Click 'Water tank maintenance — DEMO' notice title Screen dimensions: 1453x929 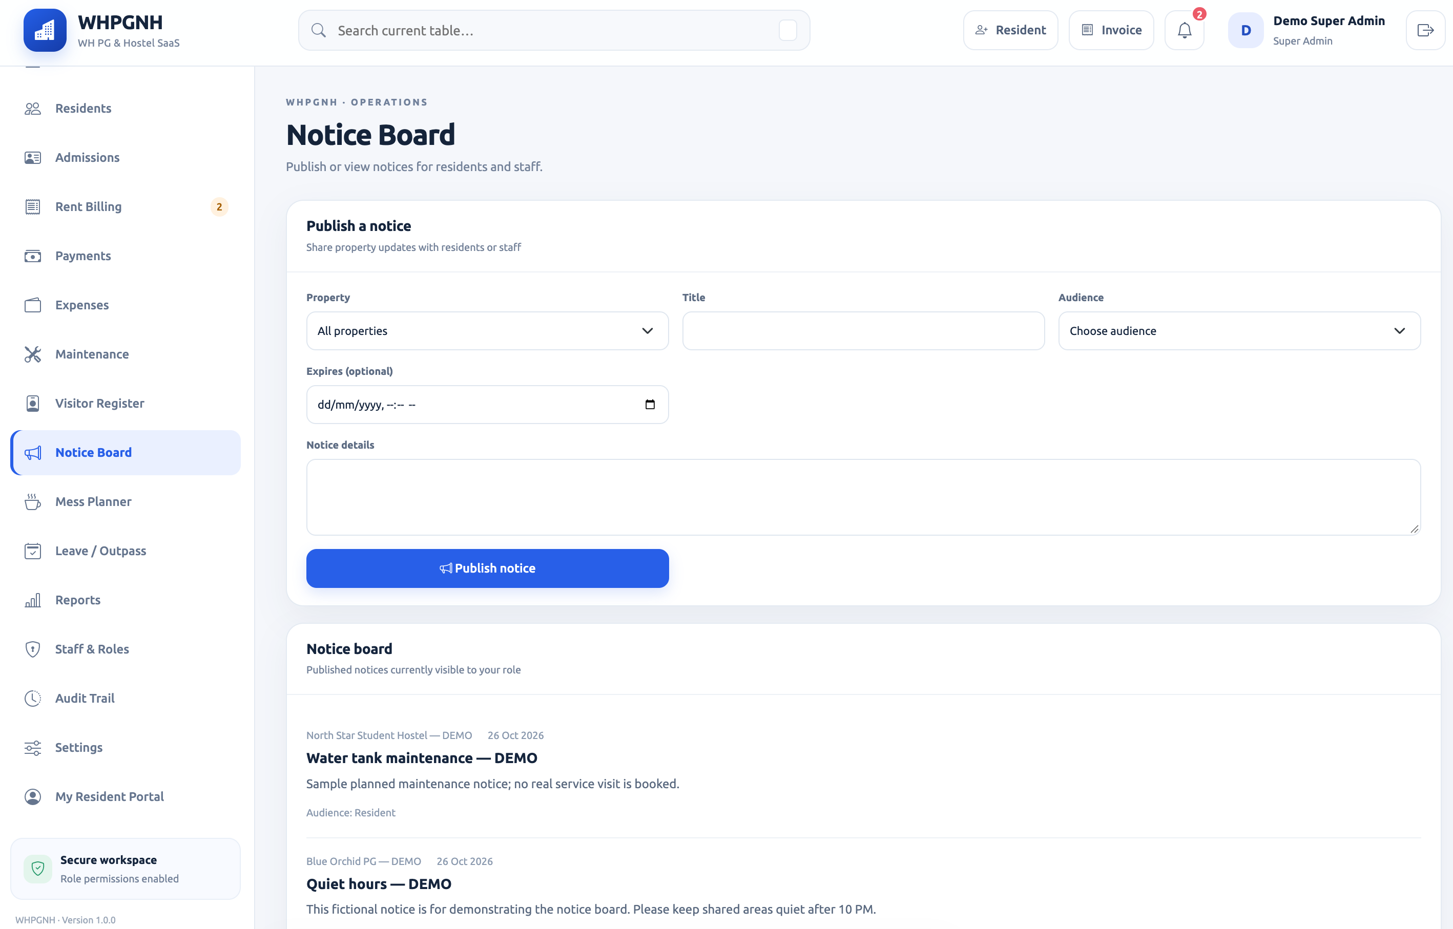tap(422, 758)
